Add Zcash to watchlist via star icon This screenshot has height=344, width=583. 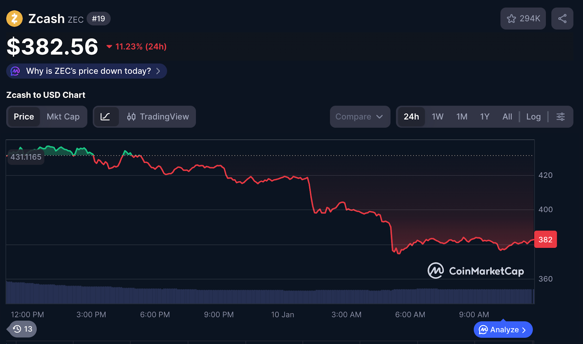click(512, 19)
